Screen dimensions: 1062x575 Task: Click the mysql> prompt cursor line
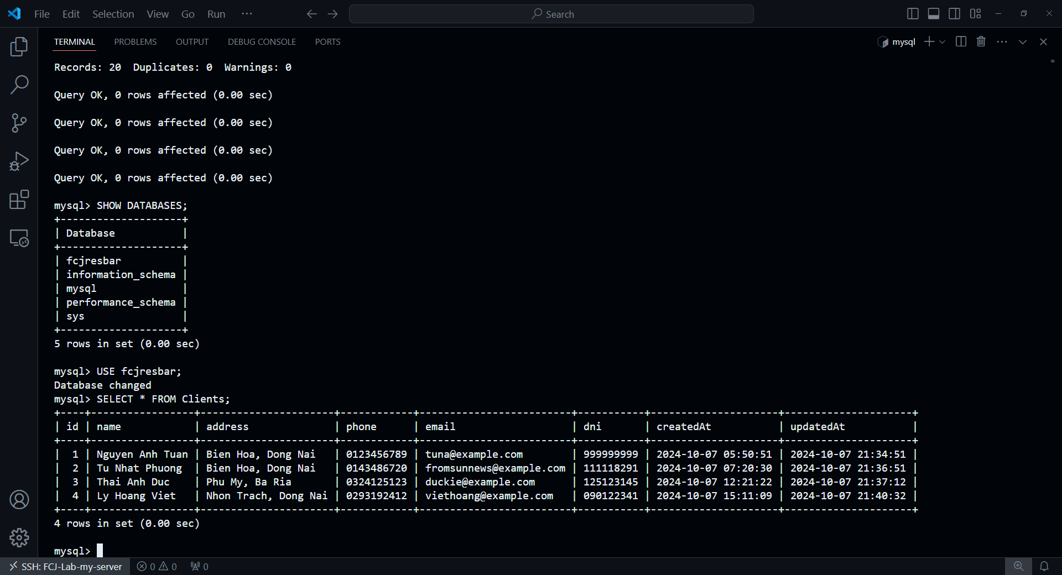pos(78,551)
